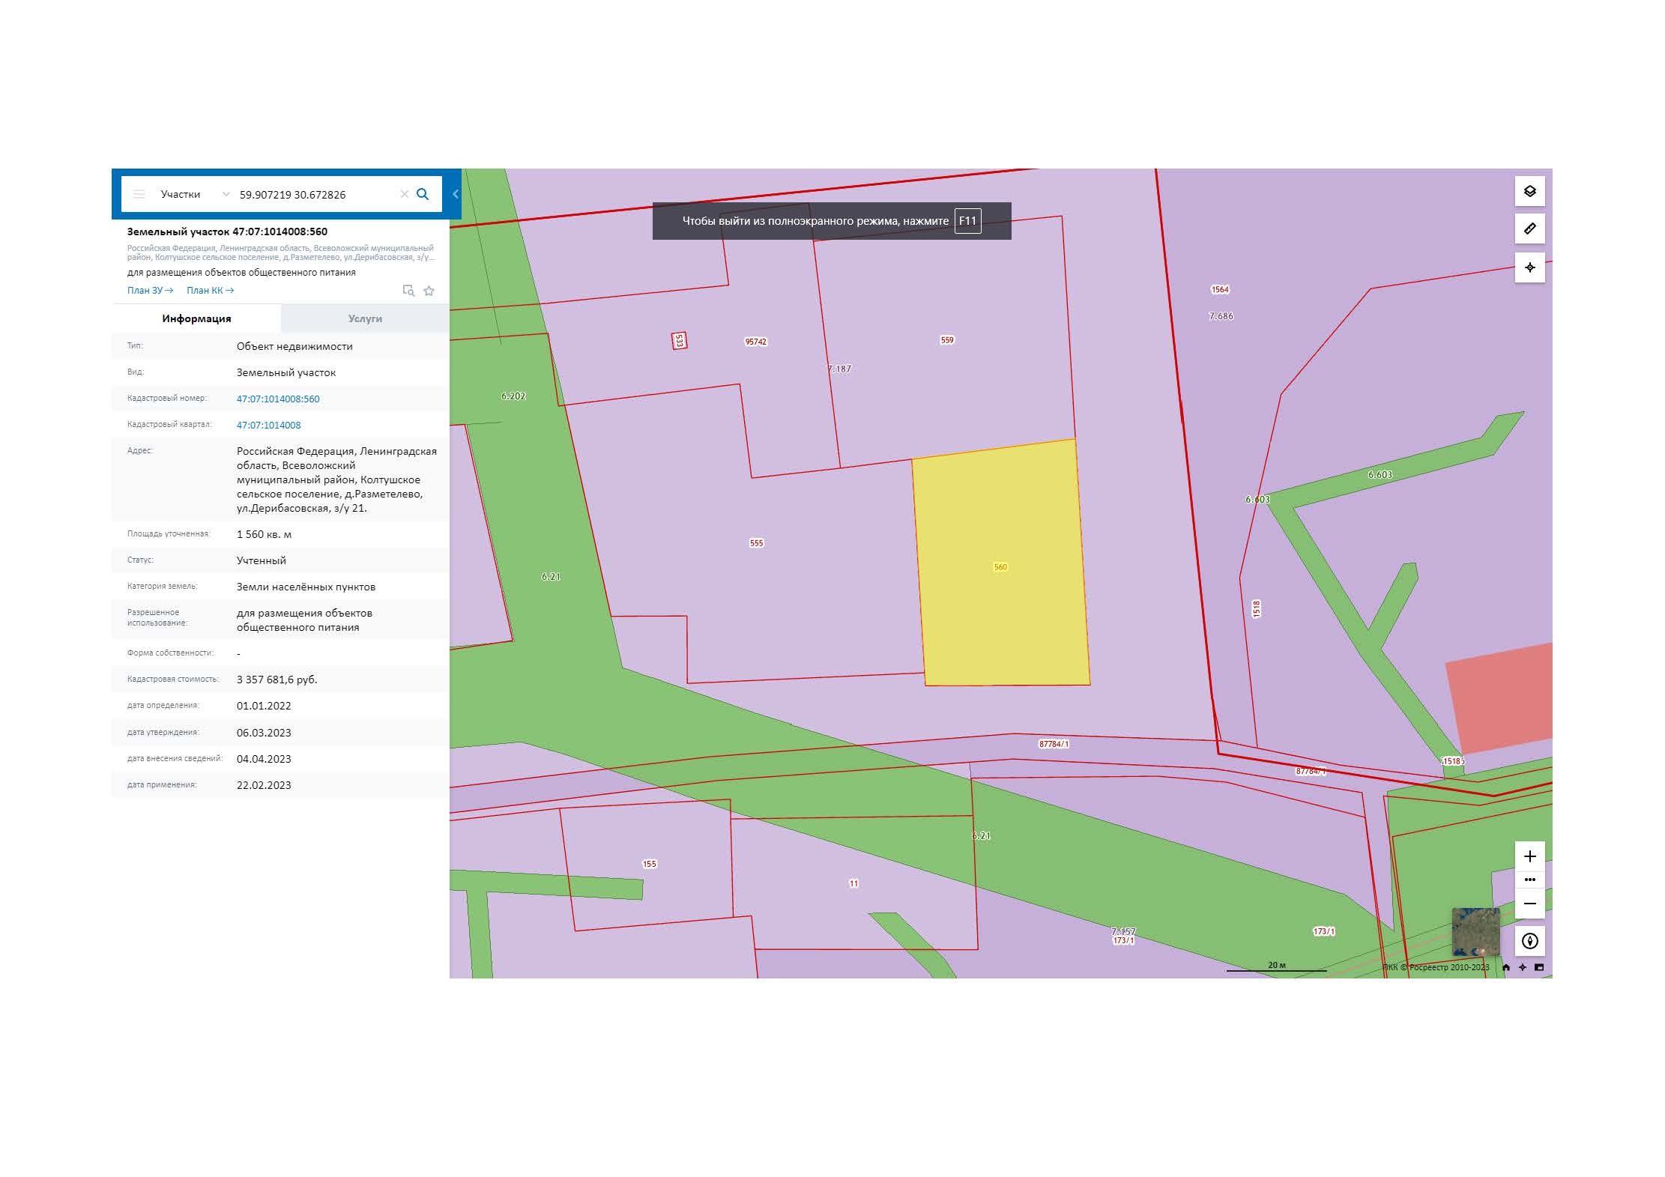The width and height of the screenshot is (1665, 1177).
Task: Zoom out with the minus button
Action: 1529,904
